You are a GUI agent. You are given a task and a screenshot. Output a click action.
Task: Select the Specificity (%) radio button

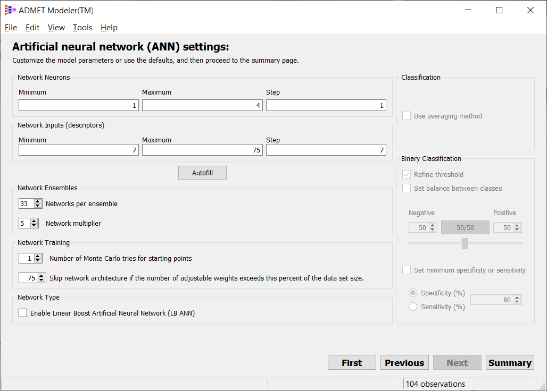pyautogui.click(x=413, y=293)
